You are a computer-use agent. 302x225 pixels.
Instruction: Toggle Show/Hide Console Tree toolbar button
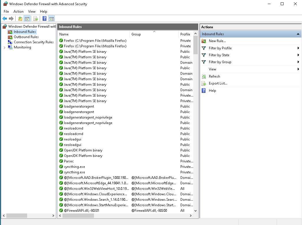point(27,19)
